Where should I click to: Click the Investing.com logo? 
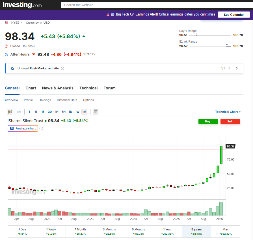click(22, 5)
